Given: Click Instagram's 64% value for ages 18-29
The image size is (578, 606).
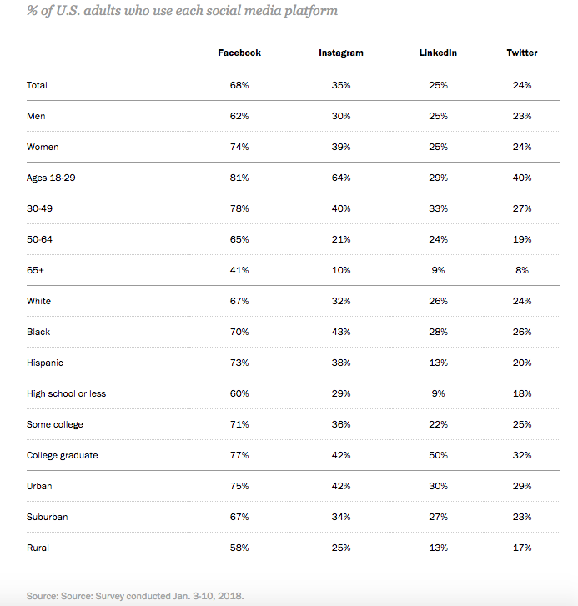Looking at the screenshot, I should point(341,178).
